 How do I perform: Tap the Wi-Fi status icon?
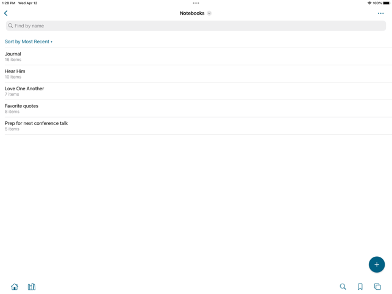(369, 3)
